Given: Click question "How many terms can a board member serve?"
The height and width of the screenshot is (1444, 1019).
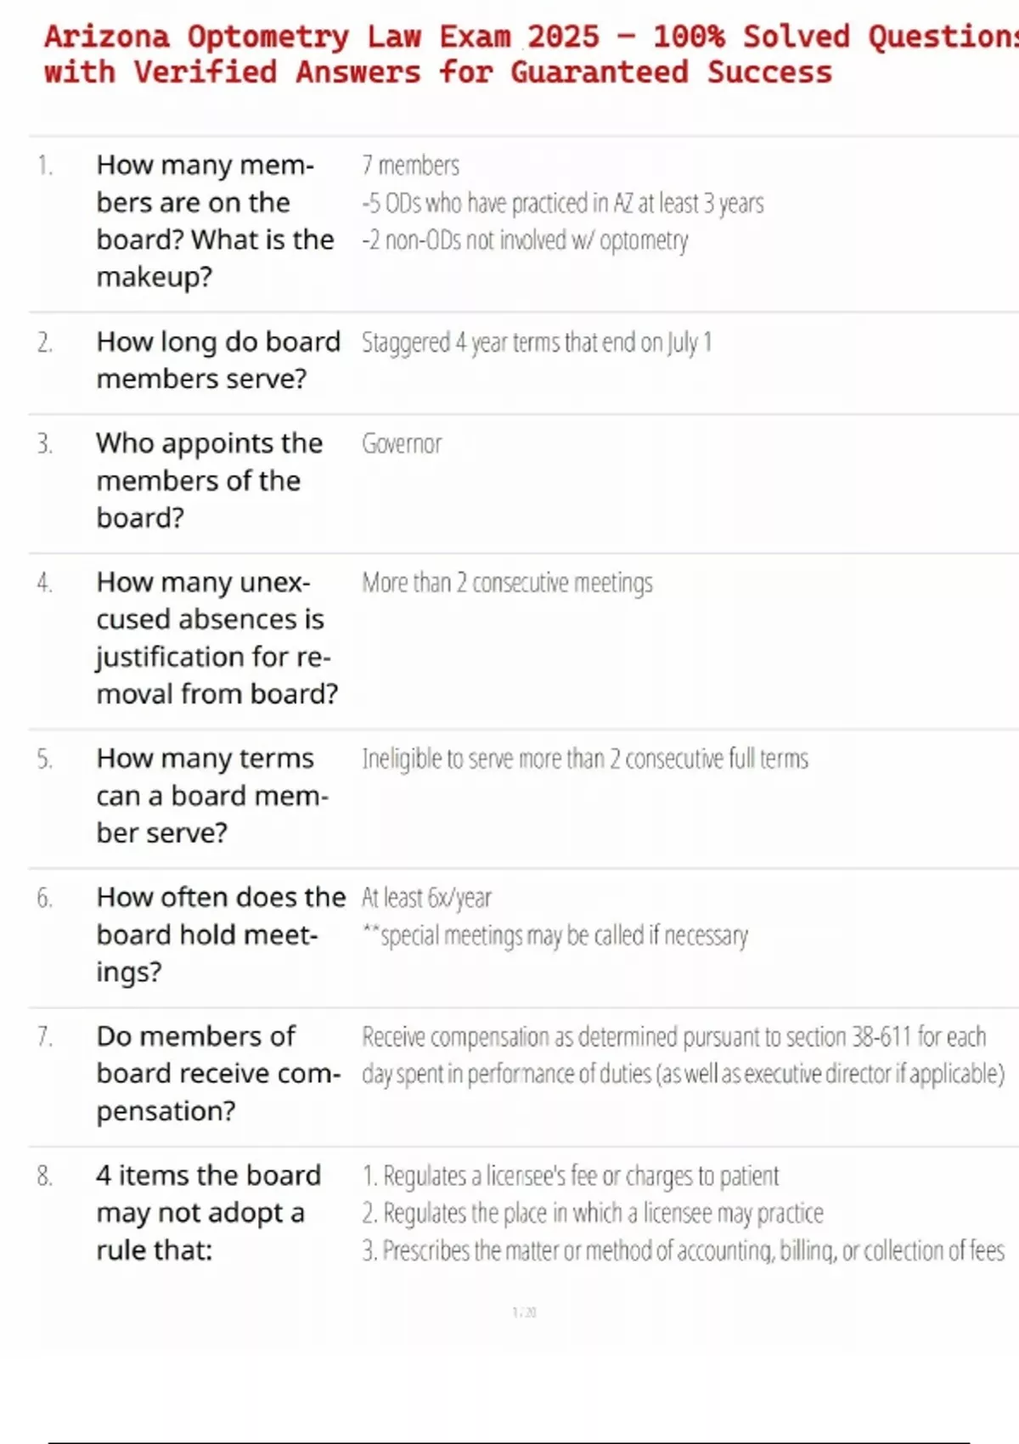Looking at the screenshot, I should pos(211,795).
